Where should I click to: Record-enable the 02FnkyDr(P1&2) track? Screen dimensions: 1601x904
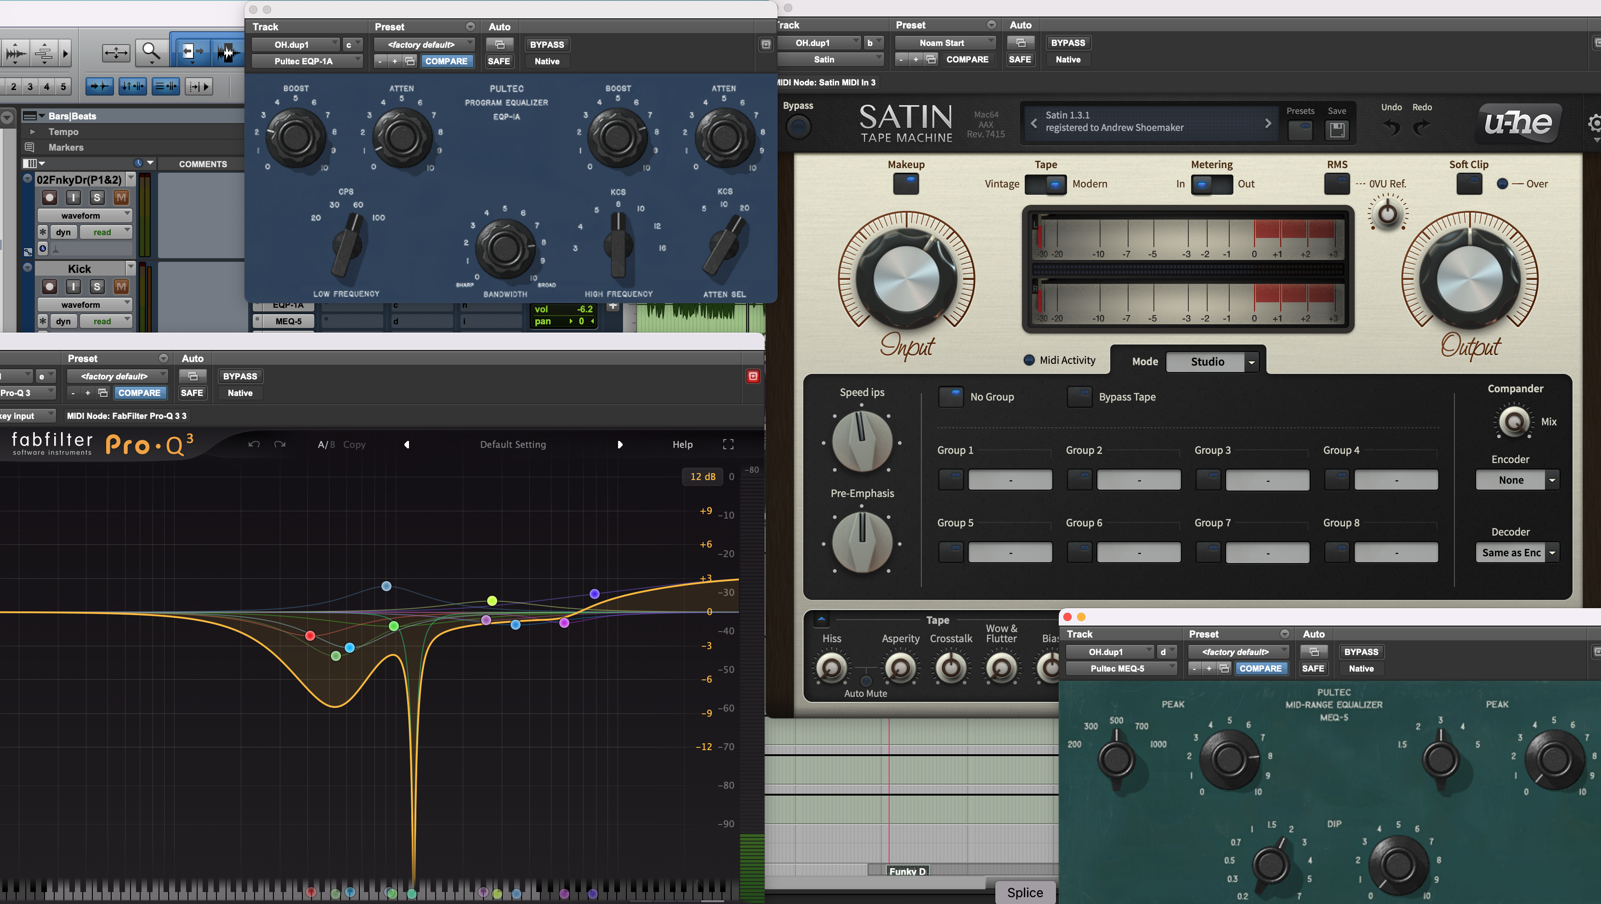coord(49,198)
